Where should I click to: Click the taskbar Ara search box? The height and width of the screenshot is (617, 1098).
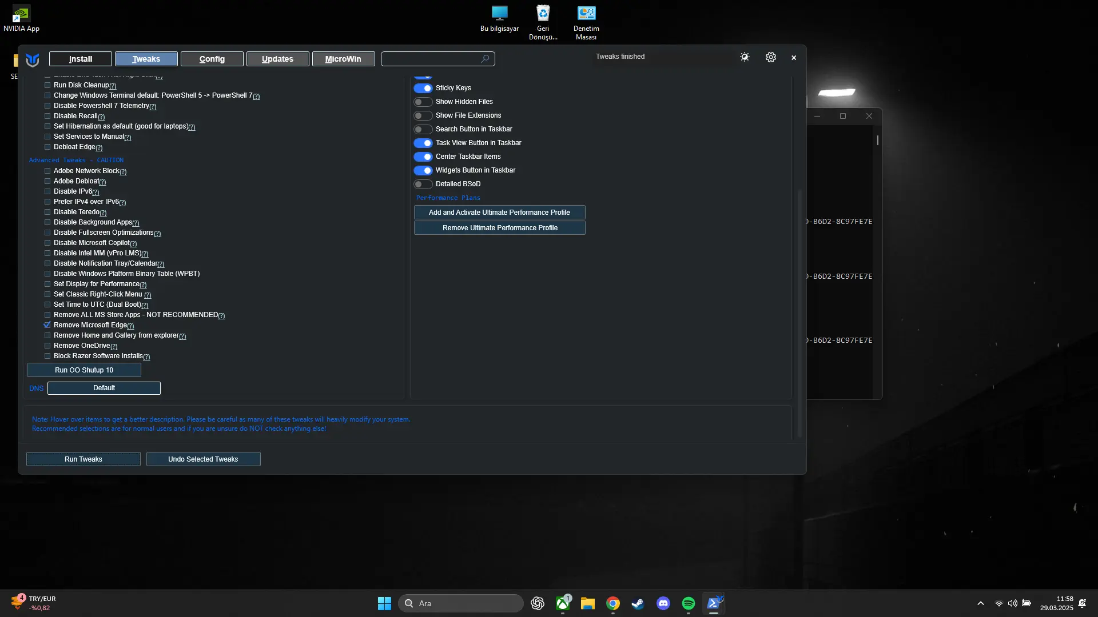click(461, 603)
